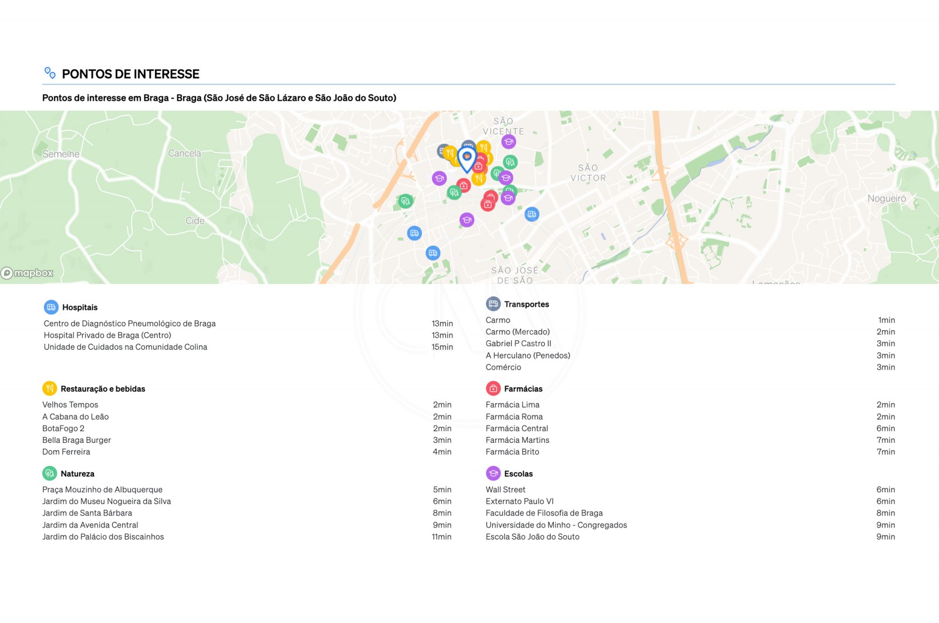939x623 pixels.
Task: Select the green Natureza tree icon
Action: 49,473
